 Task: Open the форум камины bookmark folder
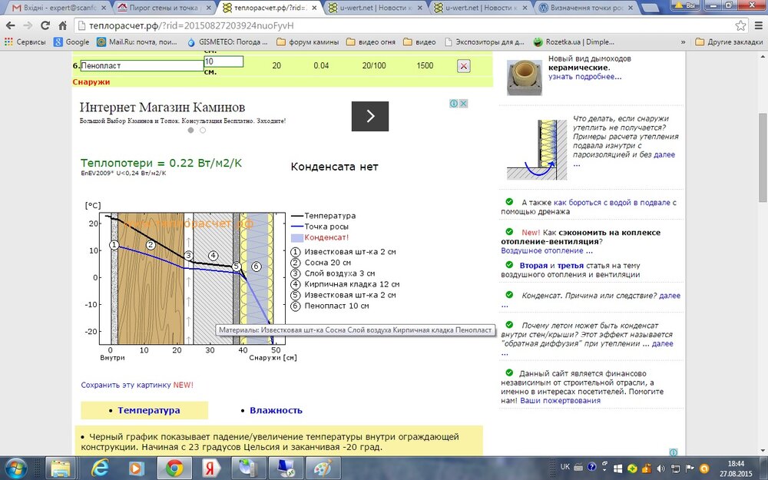(308, 42)
